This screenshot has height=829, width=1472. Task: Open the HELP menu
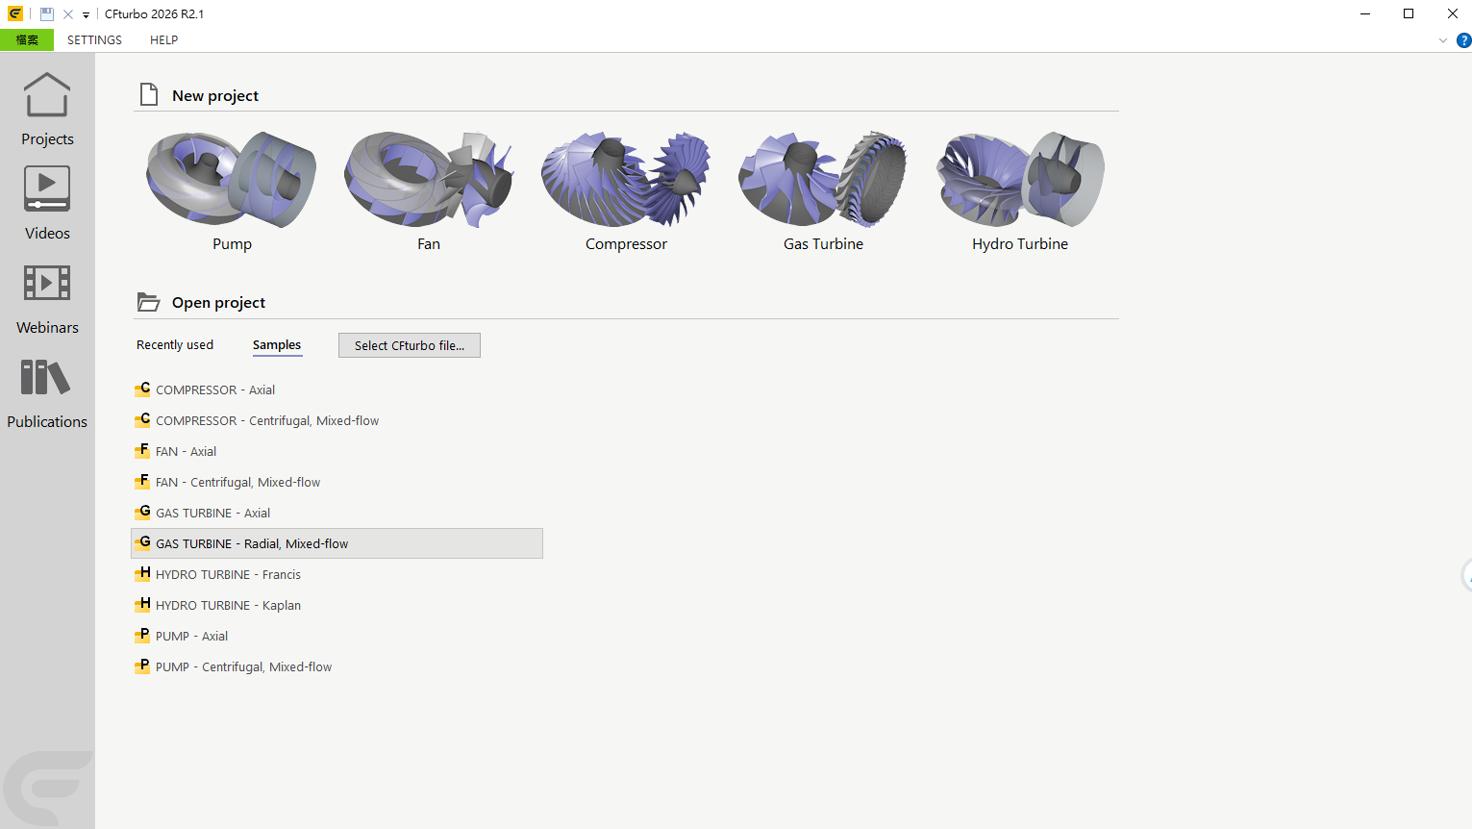point(163,40)
